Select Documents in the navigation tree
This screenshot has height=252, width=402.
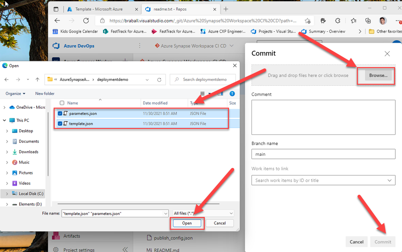29,141
